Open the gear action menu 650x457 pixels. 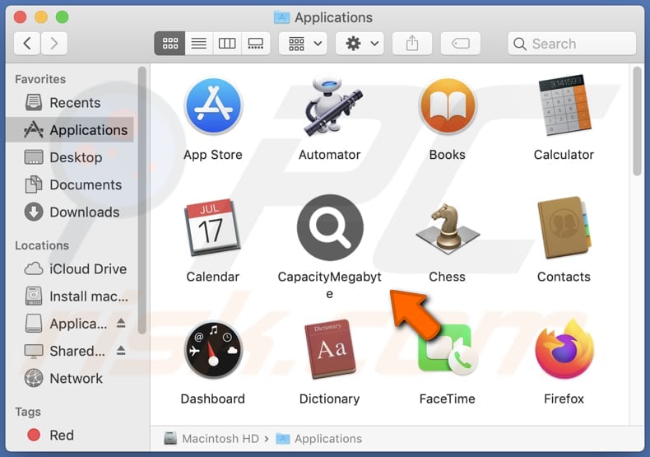point(360,43)
